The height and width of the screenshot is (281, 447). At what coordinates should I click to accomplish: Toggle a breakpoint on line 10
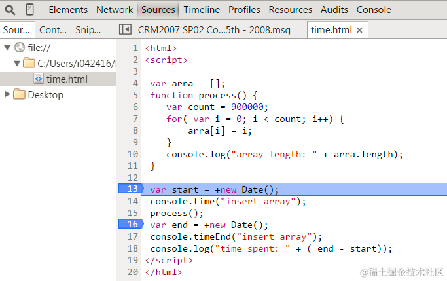pos(133,154)
